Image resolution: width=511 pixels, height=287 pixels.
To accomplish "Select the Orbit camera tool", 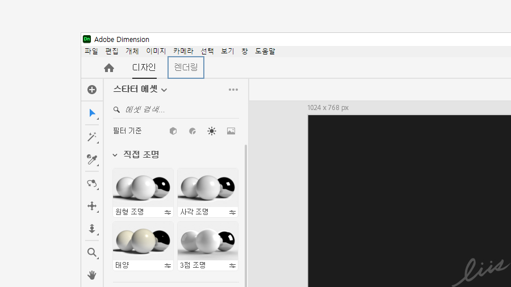I will [x=92, y=183].
